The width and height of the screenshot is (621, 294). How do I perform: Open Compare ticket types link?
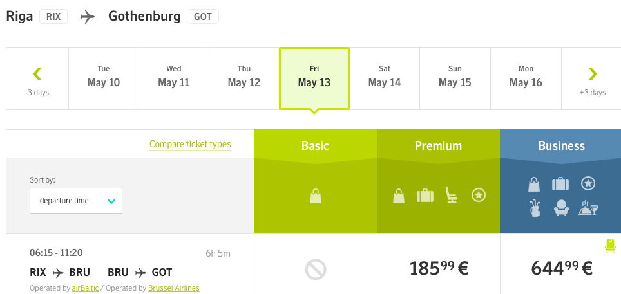pos(190,145)
